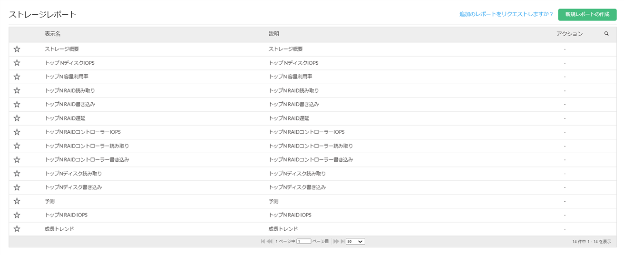
Task: Click the 新規レポートの作成 button
Action: tap(587, 14)
